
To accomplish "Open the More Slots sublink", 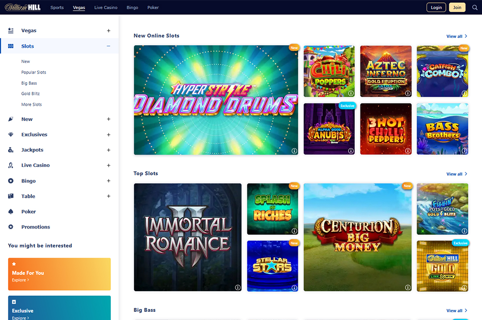I will pos(31,104).
